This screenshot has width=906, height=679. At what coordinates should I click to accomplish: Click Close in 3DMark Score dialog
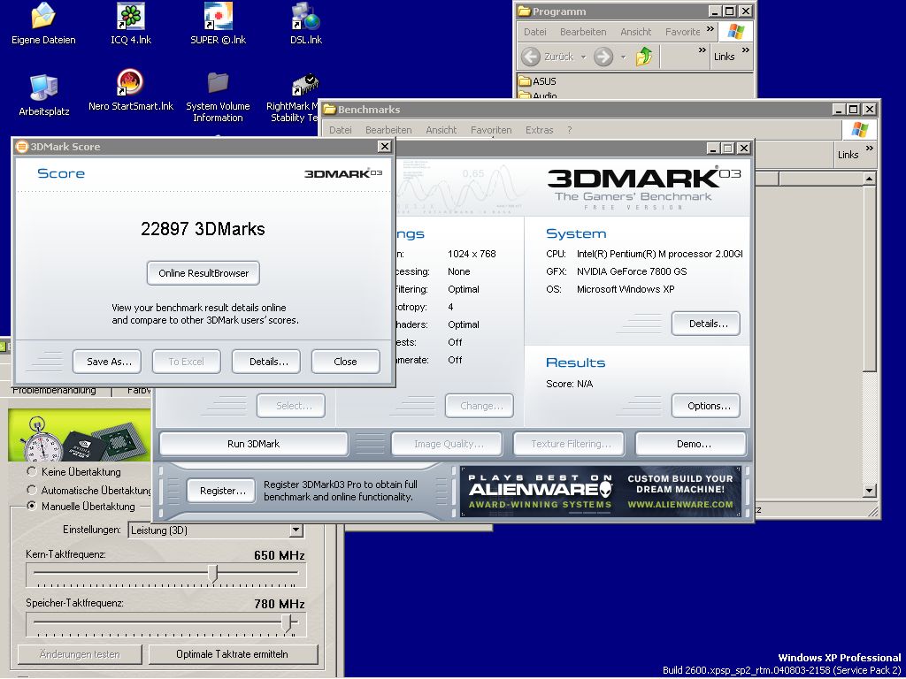pyautogui.click(x=346, y=362)
